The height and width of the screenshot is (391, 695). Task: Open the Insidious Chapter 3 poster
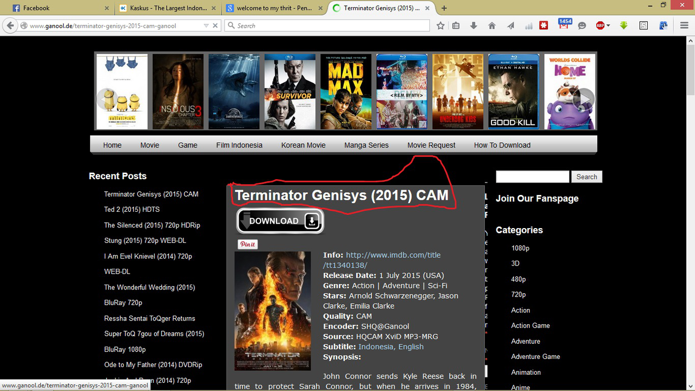[x=178, y=91]
